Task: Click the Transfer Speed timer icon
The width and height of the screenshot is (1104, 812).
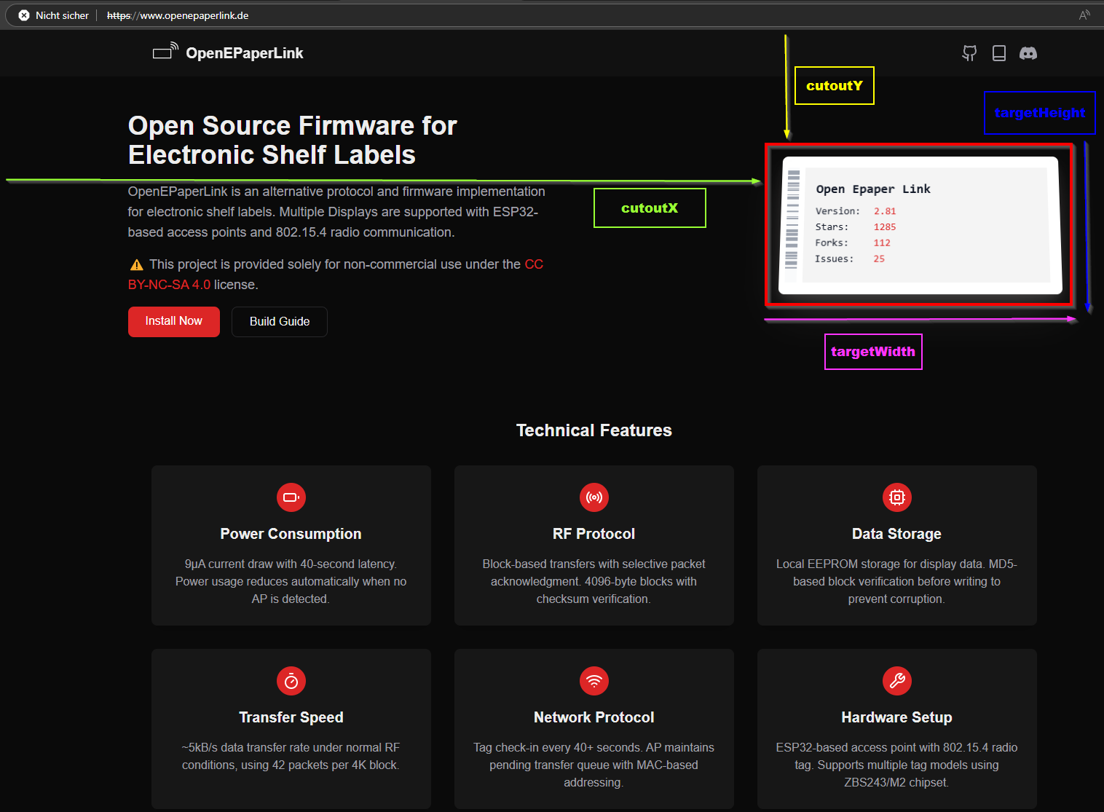Action: 291,681
